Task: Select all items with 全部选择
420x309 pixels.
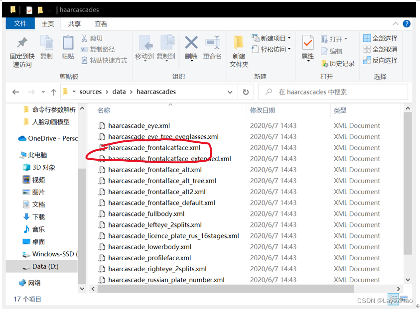Action: click(380, 38)
